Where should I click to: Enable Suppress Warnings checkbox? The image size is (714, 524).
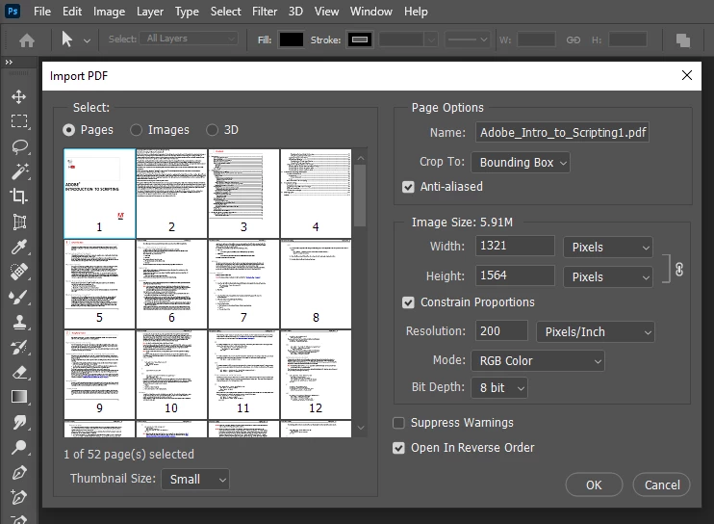pos(398,423)
